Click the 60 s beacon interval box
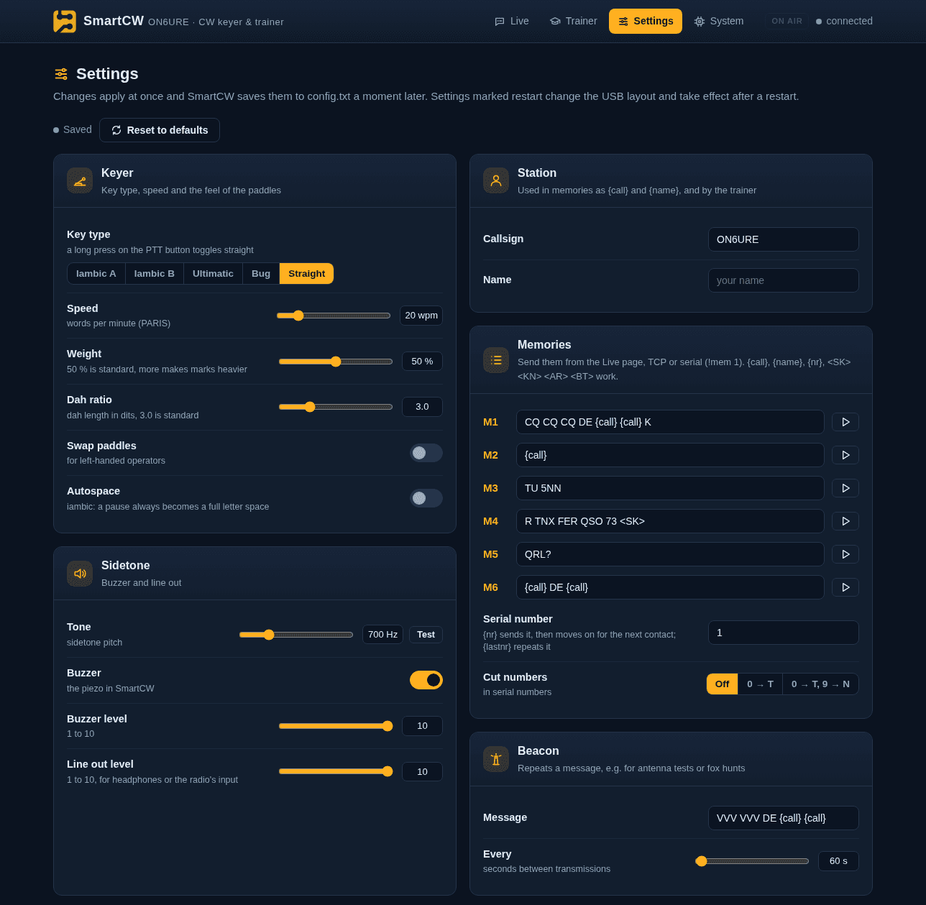 838,861
